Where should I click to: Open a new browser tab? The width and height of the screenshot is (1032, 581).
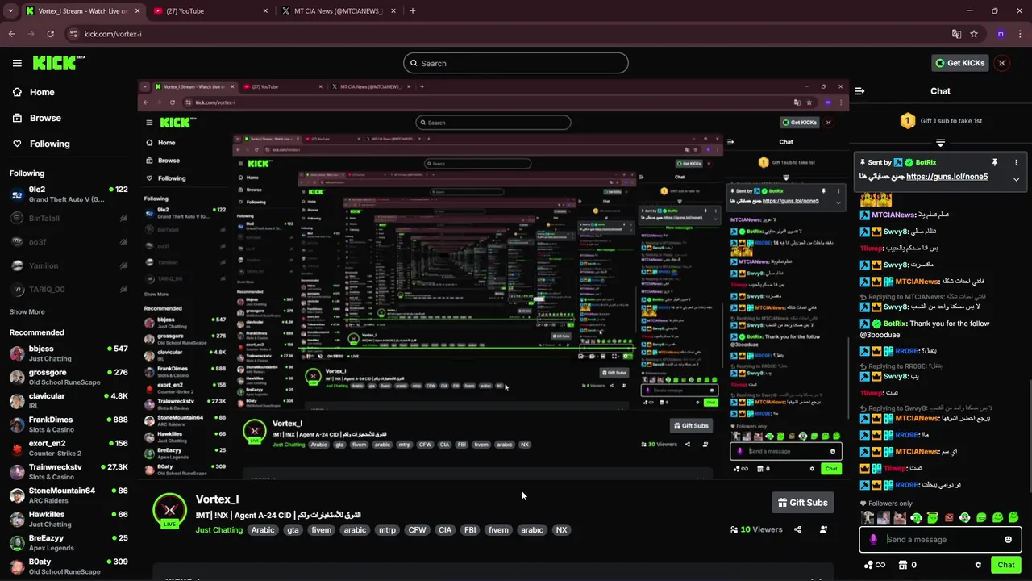pyautogui.click(x=413, y=10)
